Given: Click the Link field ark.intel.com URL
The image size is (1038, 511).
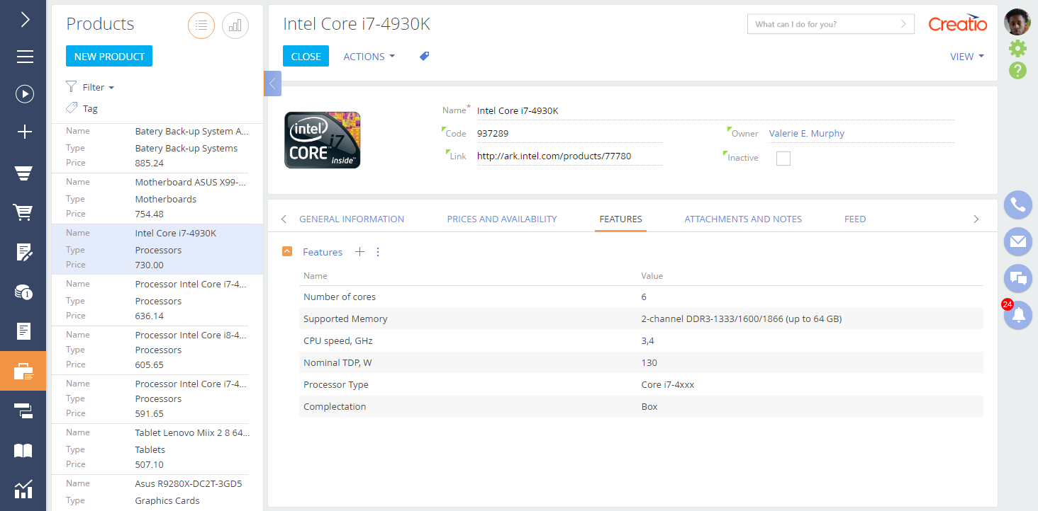Looking at the screenshot, I should point(569,156).
